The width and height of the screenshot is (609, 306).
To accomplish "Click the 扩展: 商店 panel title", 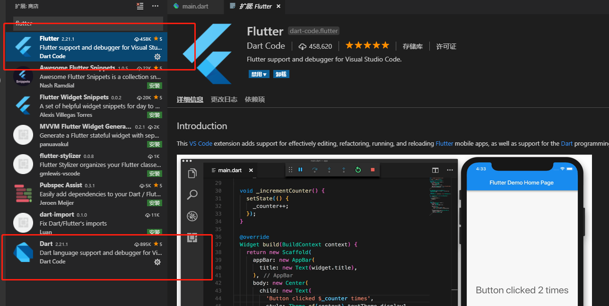I will click(x=26, y=6).
